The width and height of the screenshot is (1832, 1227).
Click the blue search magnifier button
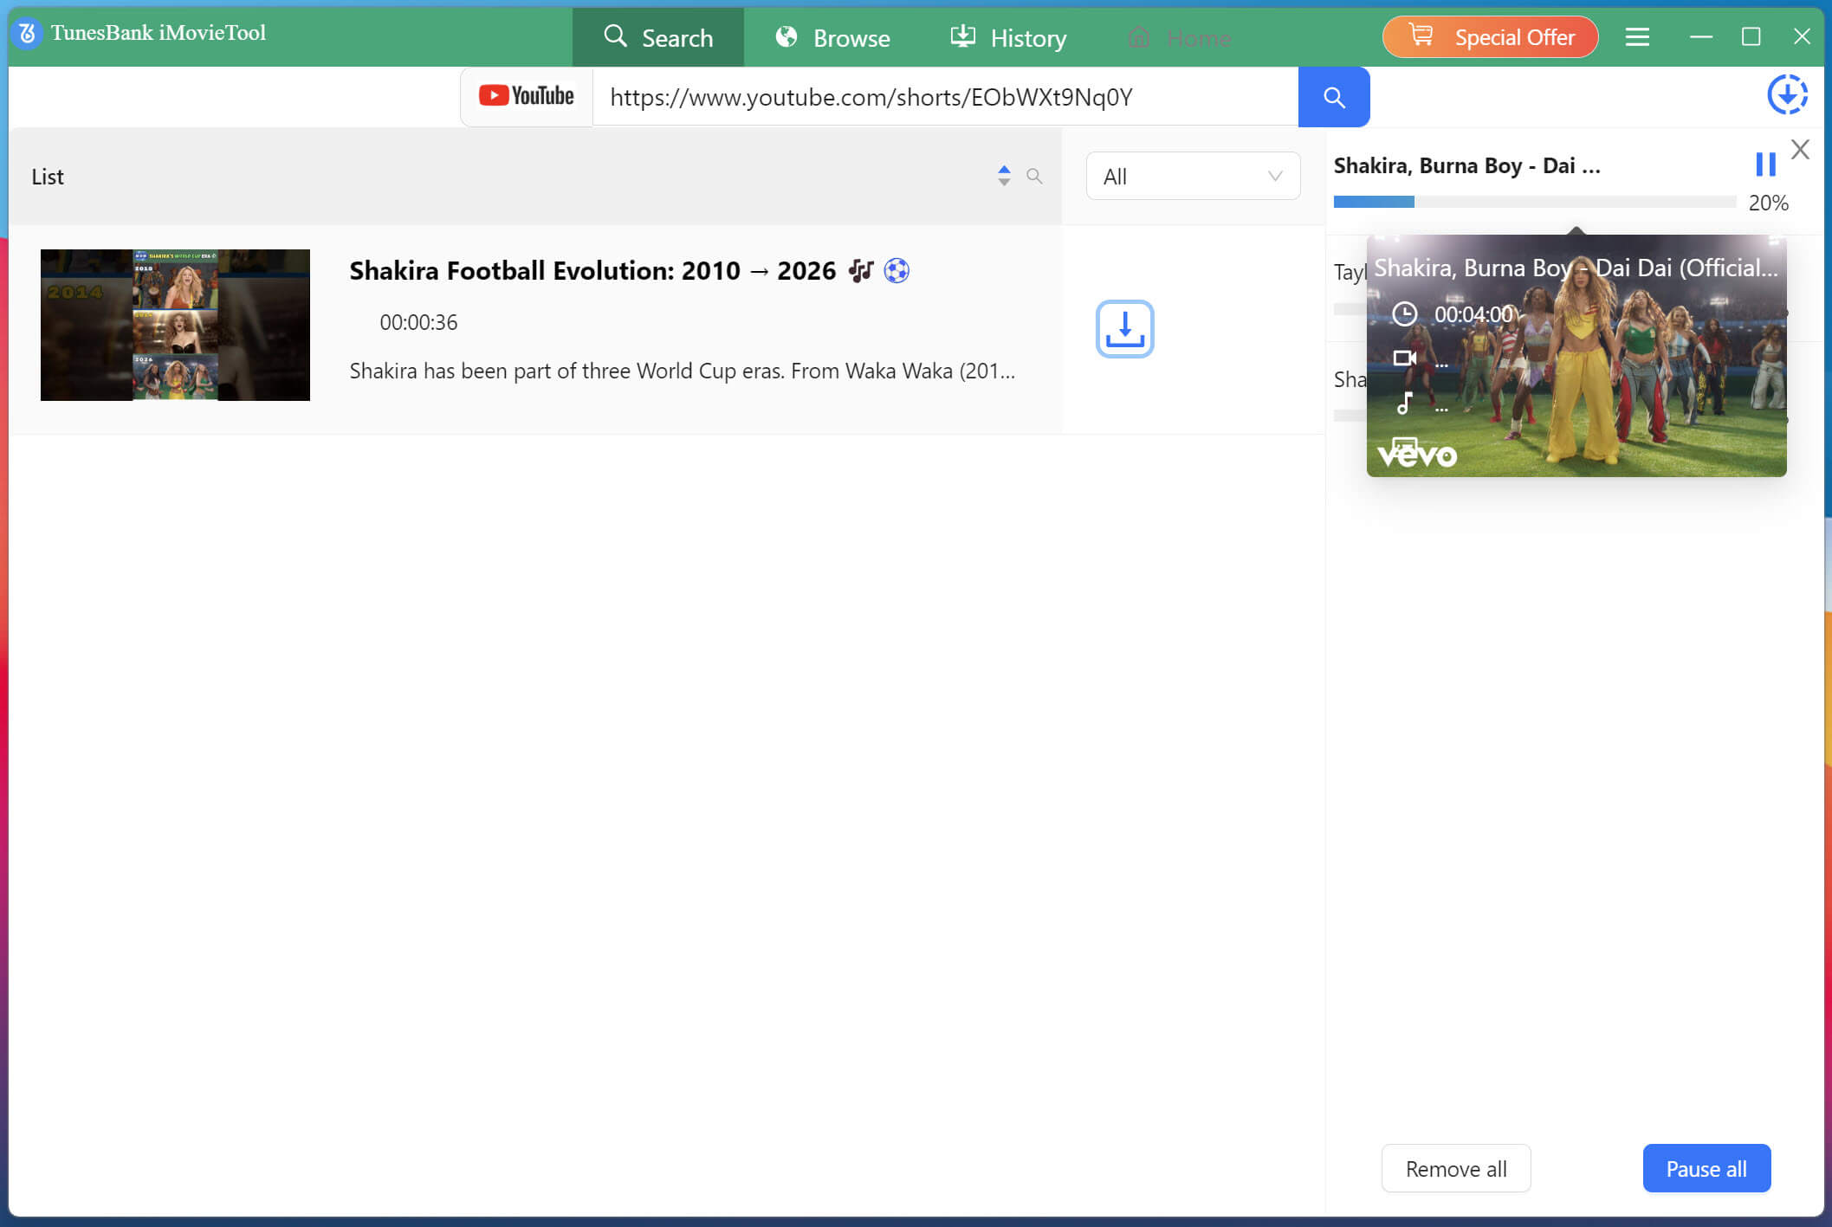(1334, 97)
